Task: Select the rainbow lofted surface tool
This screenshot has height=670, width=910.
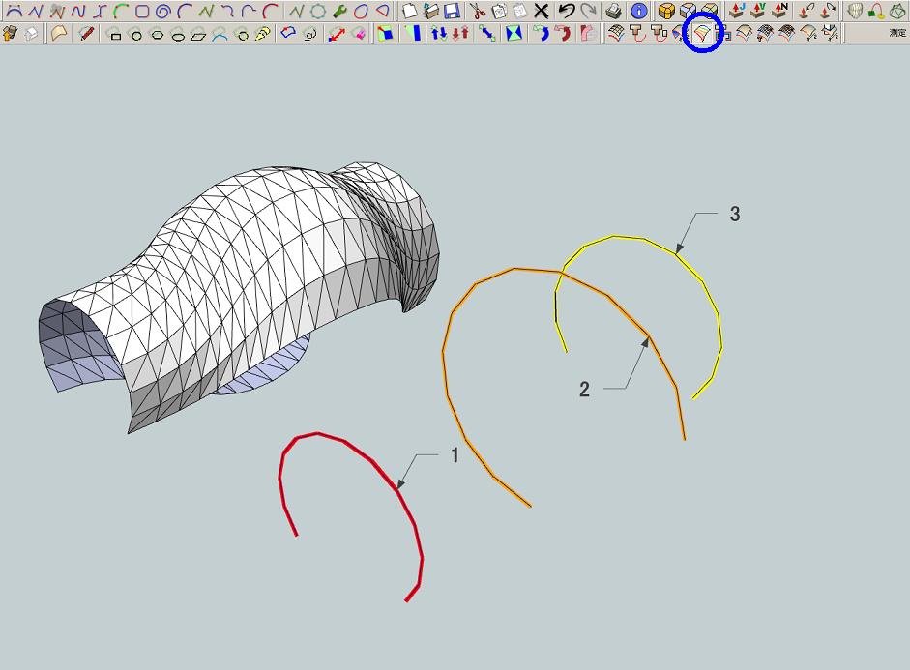Action: (x=702, y=34)
